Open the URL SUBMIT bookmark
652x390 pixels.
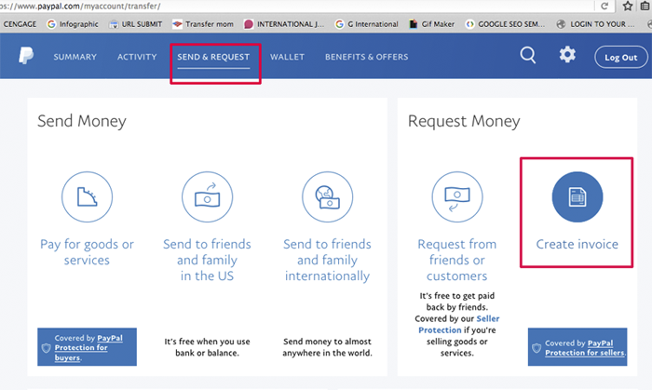click(x=136, y=24)
